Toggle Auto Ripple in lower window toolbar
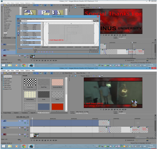The height and width of the screenshot is (149, 157). 40,73
